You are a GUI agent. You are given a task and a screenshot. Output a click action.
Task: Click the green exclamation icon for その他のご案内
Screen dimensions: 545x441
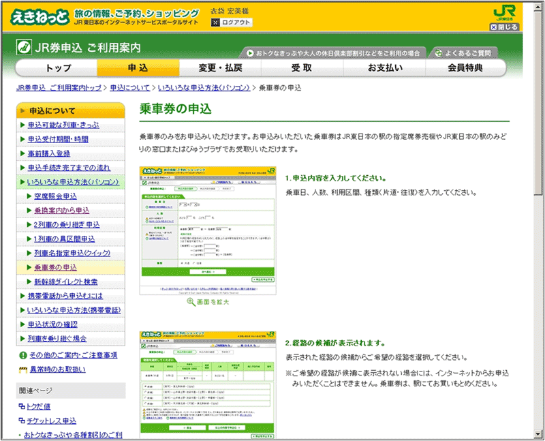coord(22,355)
